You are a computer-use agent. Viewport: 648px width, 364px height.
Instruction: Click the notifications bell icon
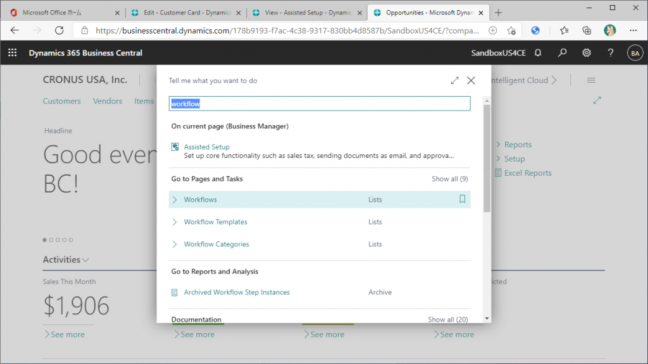click(x=538, y=53)
